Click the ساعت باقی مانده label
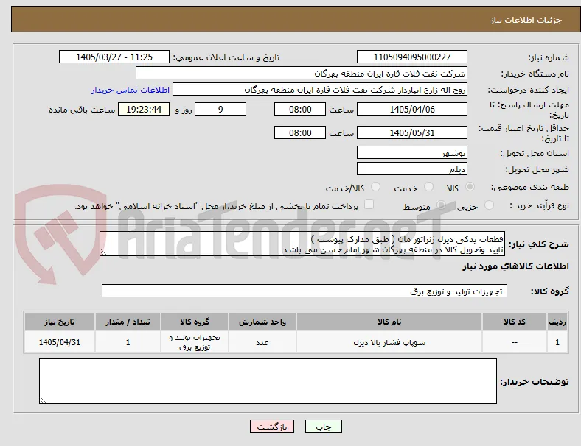Viewport: 581px width, 446px height. 82,110
